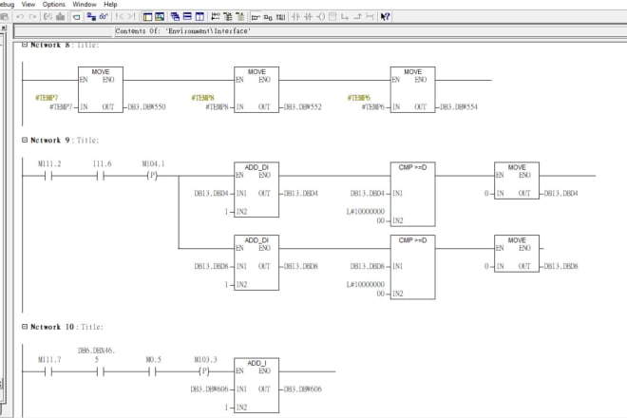Image resolution: width=627 pixels, height=418 pixels.
Task: Collapse Network 9 using its box toggle
Action: [25, 140]
